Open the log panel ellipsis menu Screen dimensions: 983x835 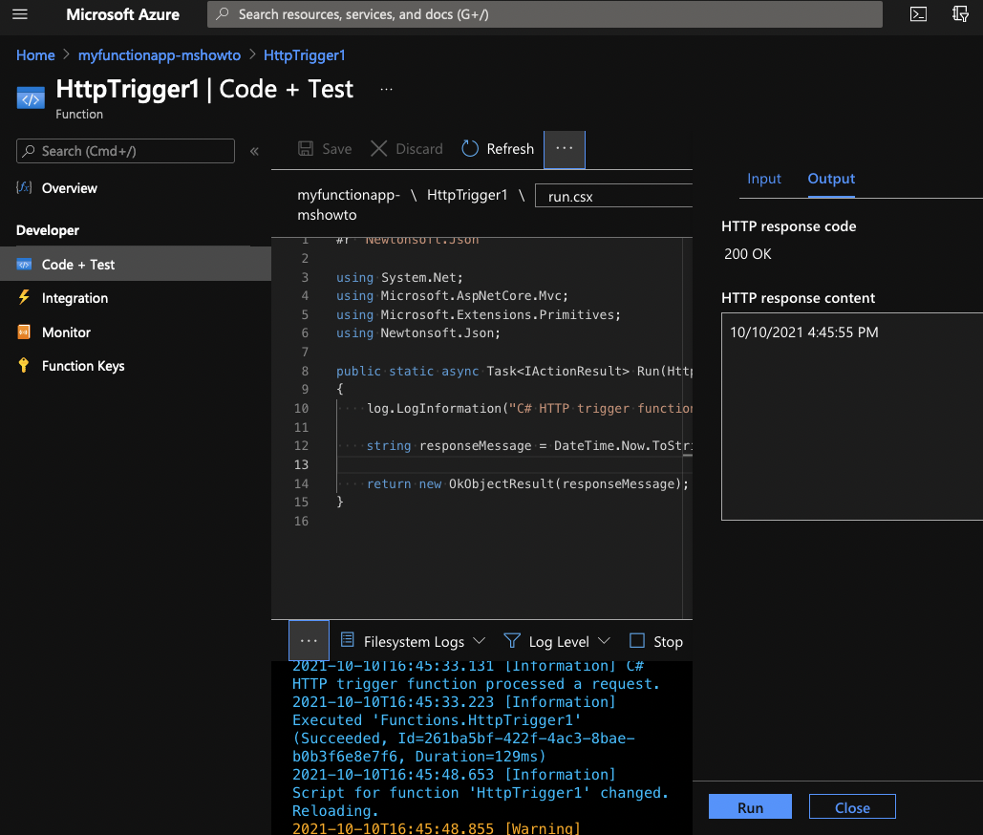[x=309, y=641]
